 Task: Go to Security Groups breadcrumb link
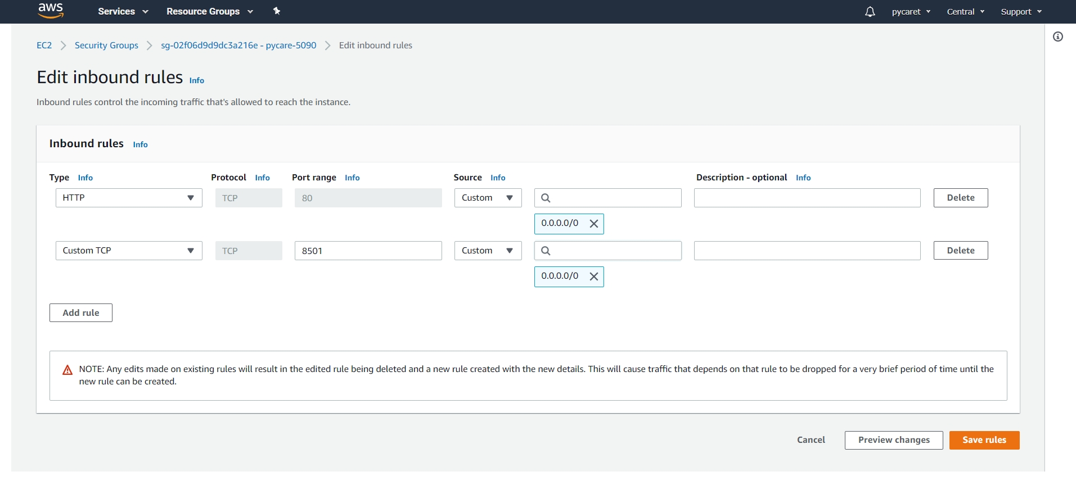click(106, 46)
